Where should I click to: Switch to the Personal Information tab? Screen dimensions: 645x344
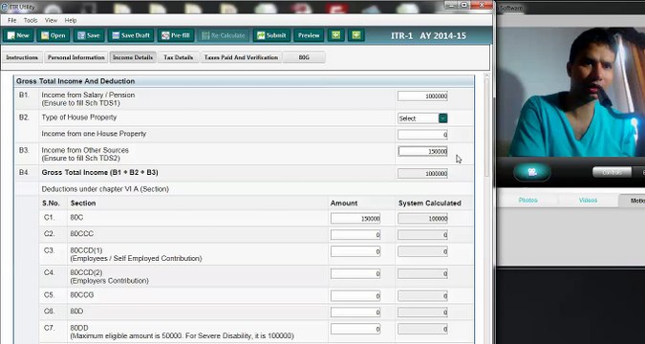(76, 57)
